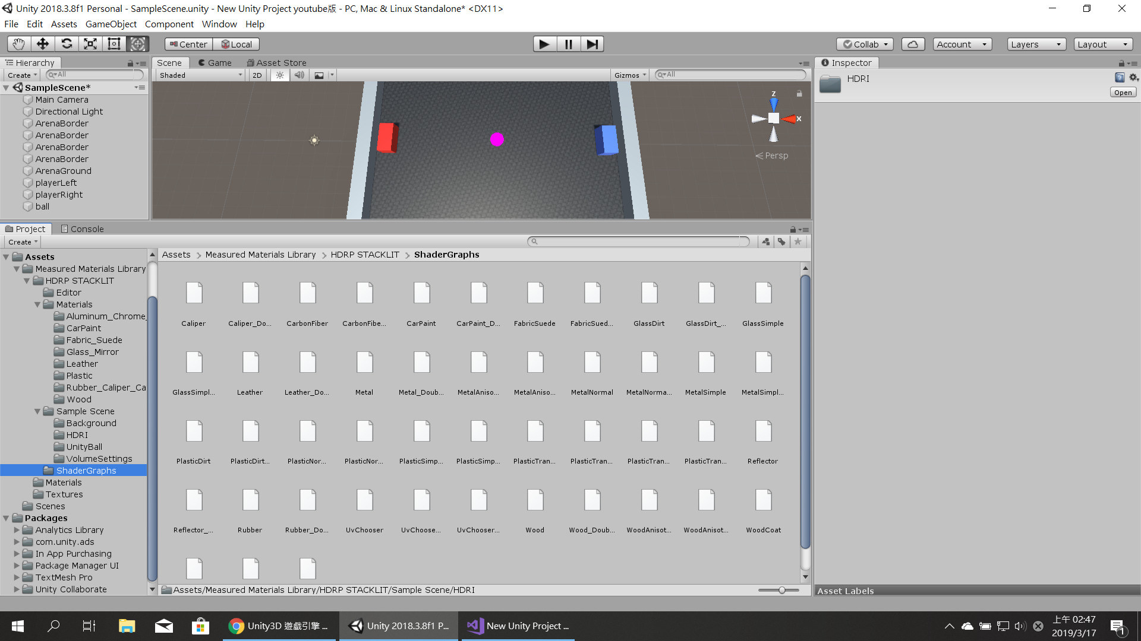This screenshot has height=641, width=1141.
Task: Search by label tag icon
Action: coord(781,242)
